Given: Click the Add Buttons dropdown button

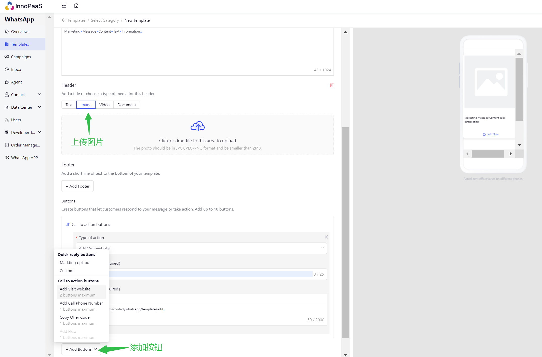Looking at the screenshot, I should click(81, 349).
